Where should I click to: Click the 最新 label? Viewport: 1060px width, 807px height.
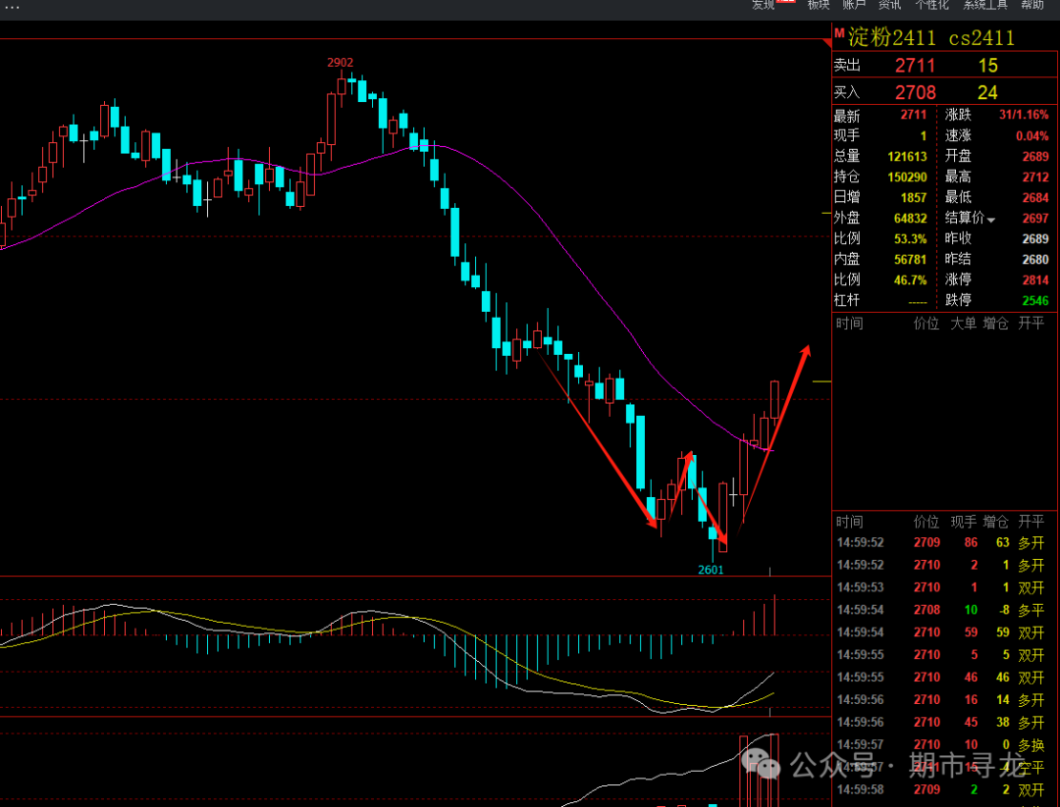tap(846, 116)
